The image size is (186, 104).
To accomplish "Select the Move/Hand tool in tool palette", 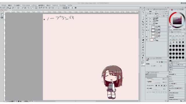I will [143, 15].
